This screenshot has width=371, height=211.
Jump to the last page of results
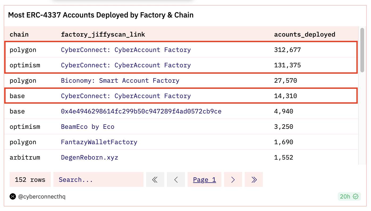pyautogui.click(x=254, y=180)
